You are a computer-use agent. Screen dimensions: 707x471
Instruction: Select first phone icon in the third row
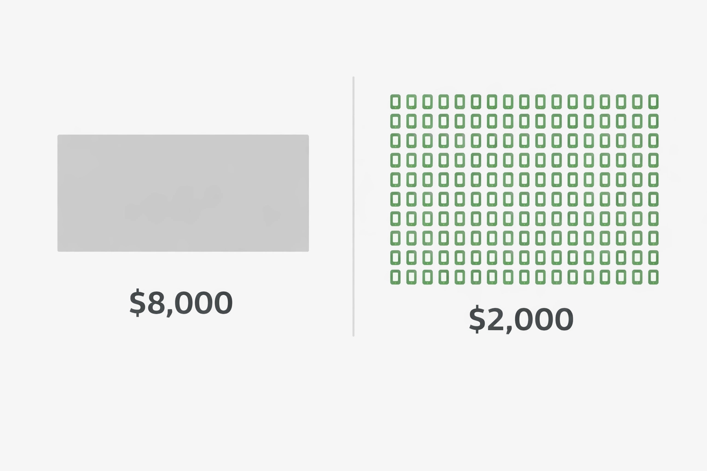click(x=395, y=140)
